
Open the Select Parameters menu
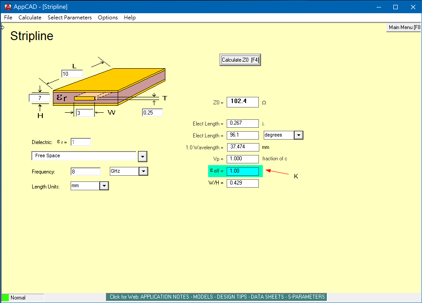pos(70,18)
